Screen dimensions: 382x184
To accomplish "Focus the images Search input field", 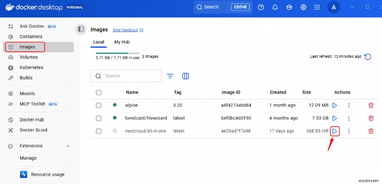I will click(126, 76).
